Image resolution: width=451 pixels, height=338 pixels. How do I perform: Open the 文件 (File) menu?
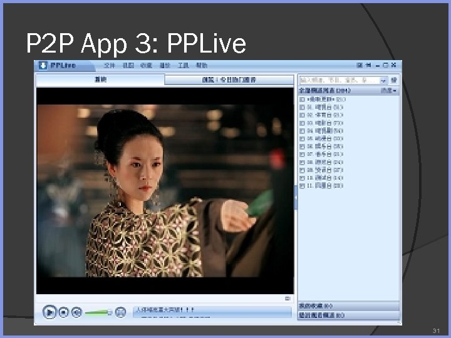(x=109, y=66)
